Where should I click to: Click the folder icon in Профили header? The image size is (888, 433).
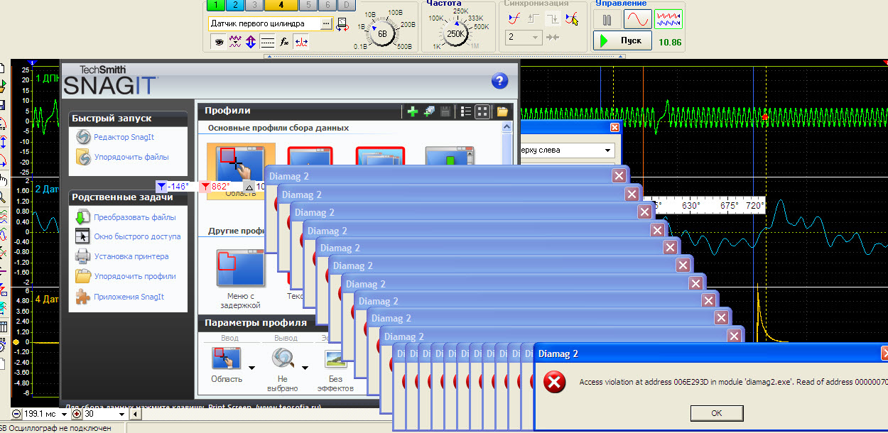point(502,111)
